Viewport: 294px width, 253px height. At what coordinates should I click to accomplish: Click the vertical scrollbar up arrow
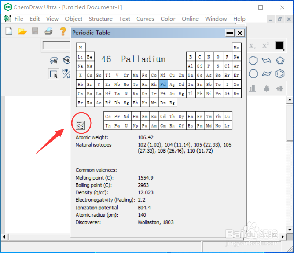(x=290, y=100)
